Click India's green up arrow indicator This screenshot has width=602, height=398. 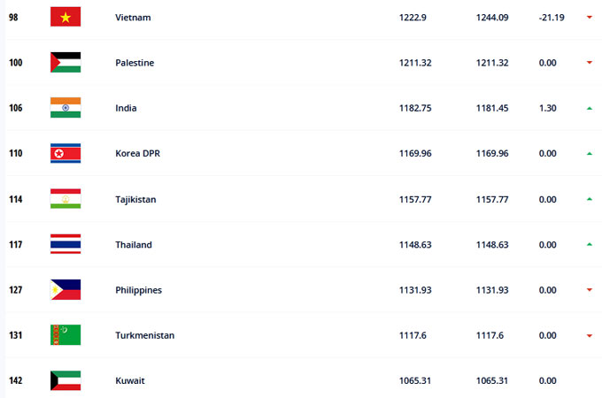[x=590, y=109]
